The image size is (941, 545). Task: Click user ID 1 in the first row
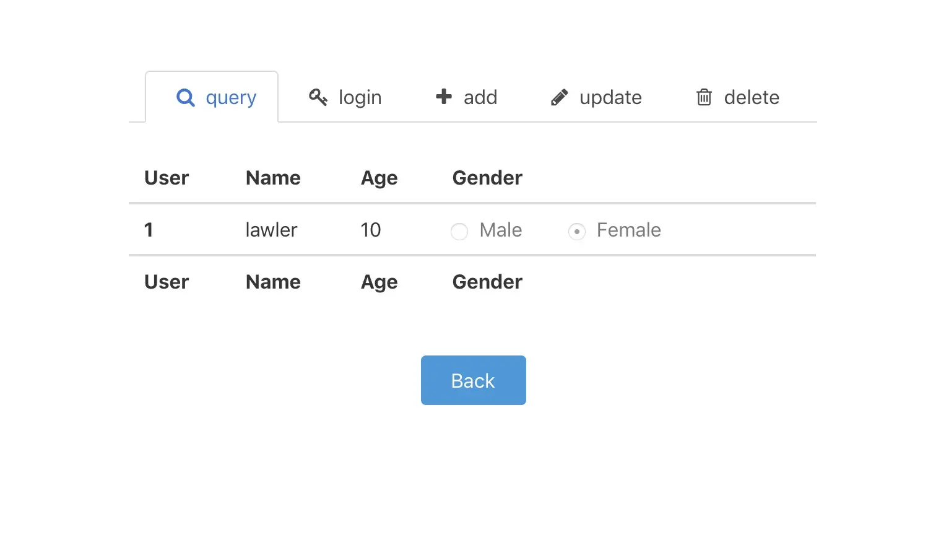[149, 230]
